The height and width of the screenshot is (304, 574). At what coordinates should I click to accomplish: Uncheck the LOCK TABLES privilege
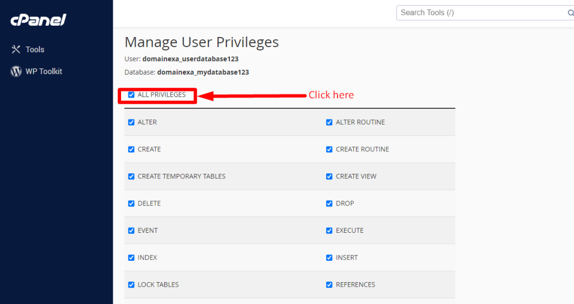[131, 284]
